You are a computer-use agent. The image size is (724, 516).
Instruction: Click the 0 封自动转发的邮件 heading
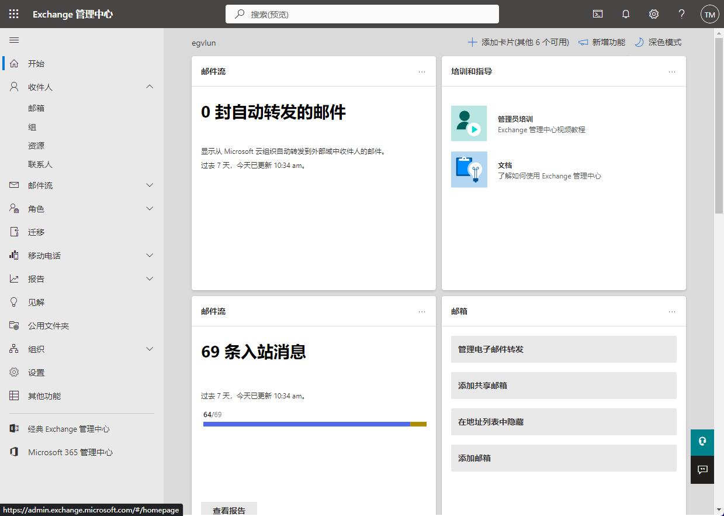[273, 112]
